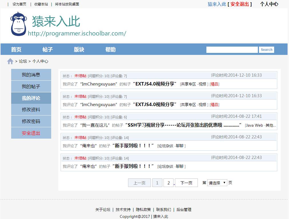The height and width of the screenshot is (219, 289).
Task: Click 安全退出 in the left sidebar
Action: click(x=31, y=133)
